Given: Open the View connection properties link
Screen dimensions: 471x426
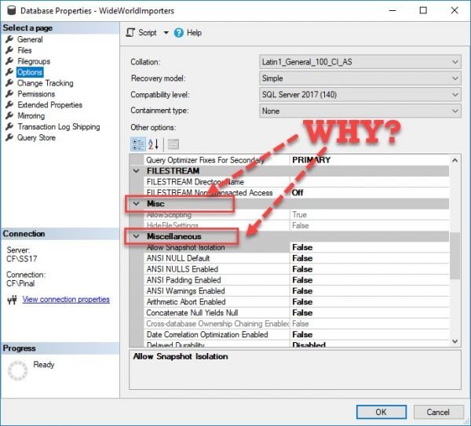Looking at the screenshot, I should (x=66, y=300).
